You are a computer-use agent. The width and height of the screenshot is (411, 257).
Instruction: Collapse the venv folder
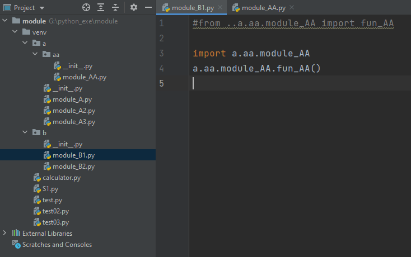[15, 32]
